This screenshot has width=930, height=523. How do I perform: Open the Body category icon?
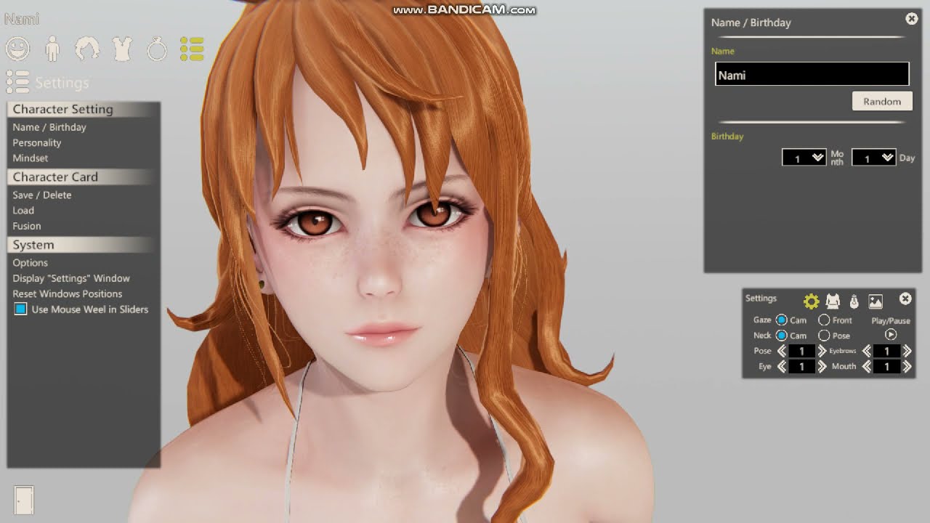(x=52, y=49)
